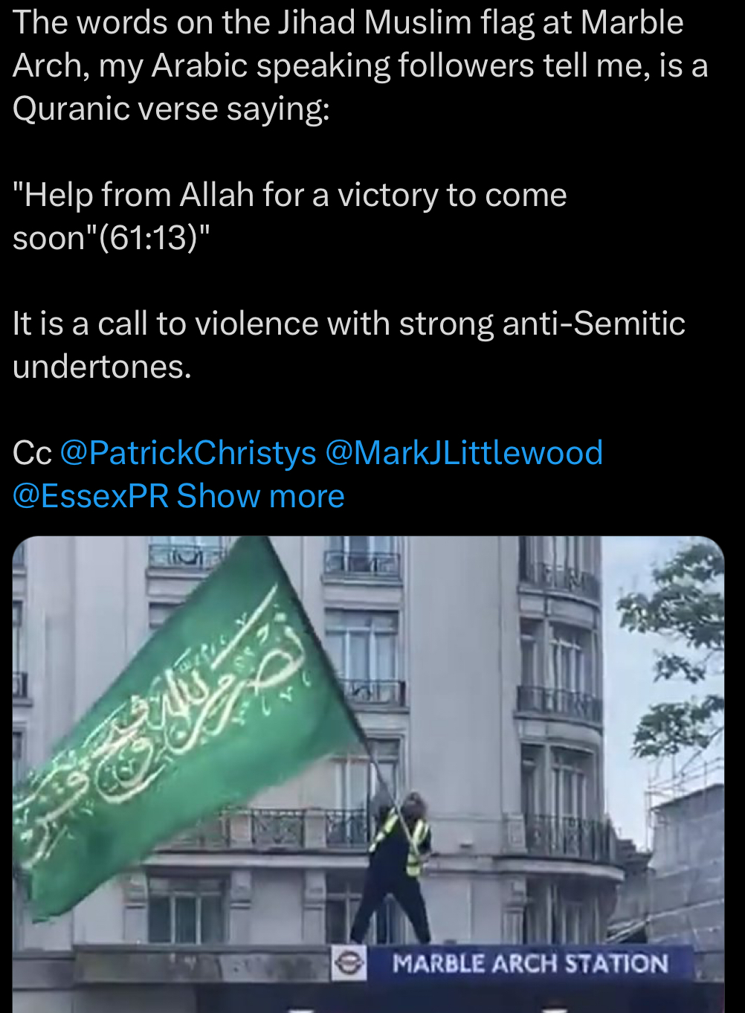The image size is (745, 1013).
Task: Click the word "undertones." in the tweet
Action: point(103,367)
